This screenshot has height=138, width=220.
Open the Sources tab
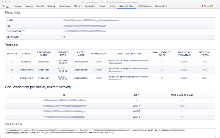[x=40, y=6]
